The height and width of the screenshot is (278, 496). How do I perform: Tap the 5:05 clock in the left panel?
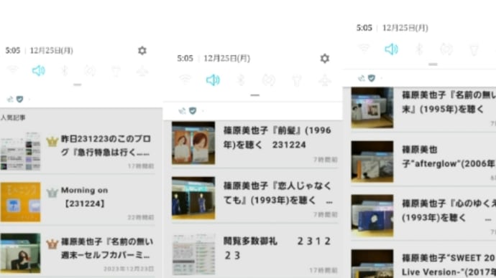13,50
